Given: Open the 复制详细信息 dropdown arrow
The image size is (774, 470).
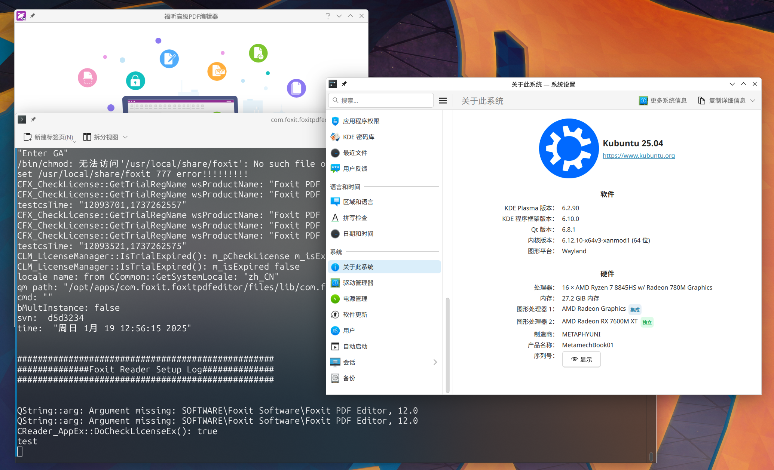Looking at the screenshot, I should click(x=753, y=101).
